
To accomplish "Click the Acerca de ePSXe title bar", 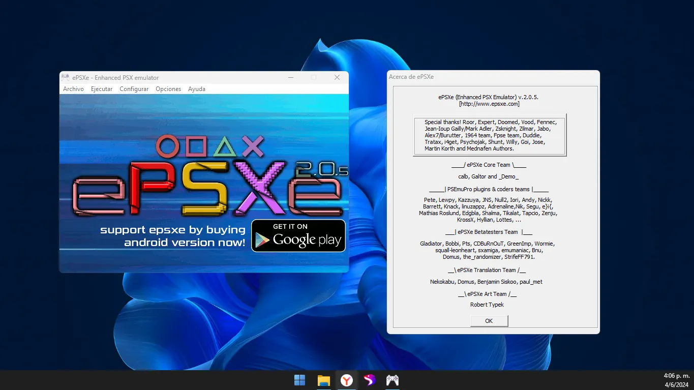I will point(493,77).
